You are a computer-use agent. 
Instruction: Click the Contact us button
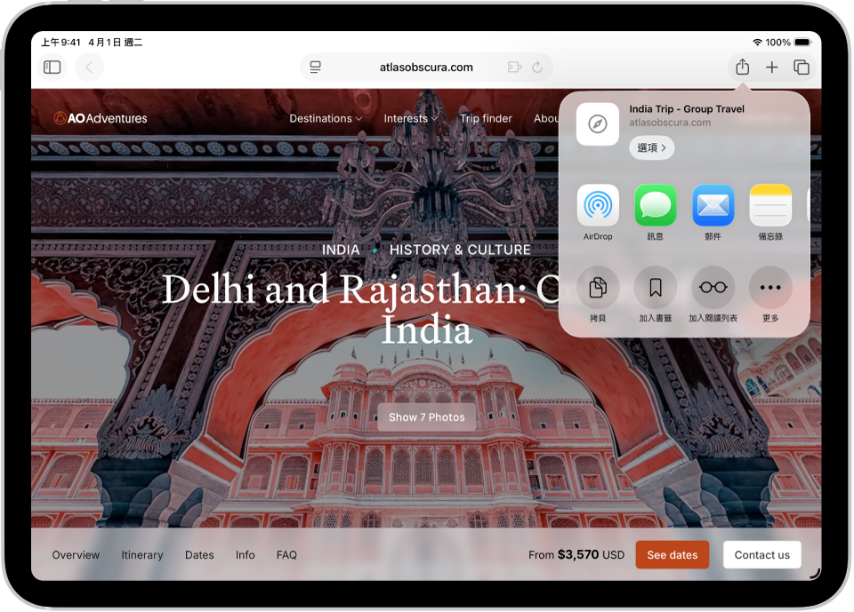[762, 555]
